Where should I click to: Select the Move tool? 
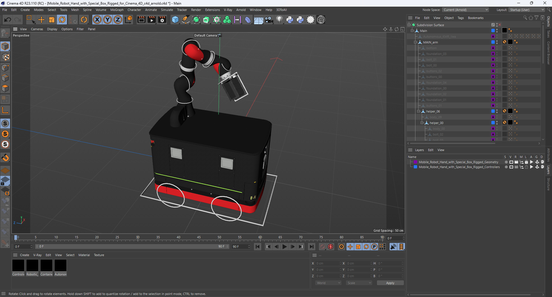click(41, 20)
